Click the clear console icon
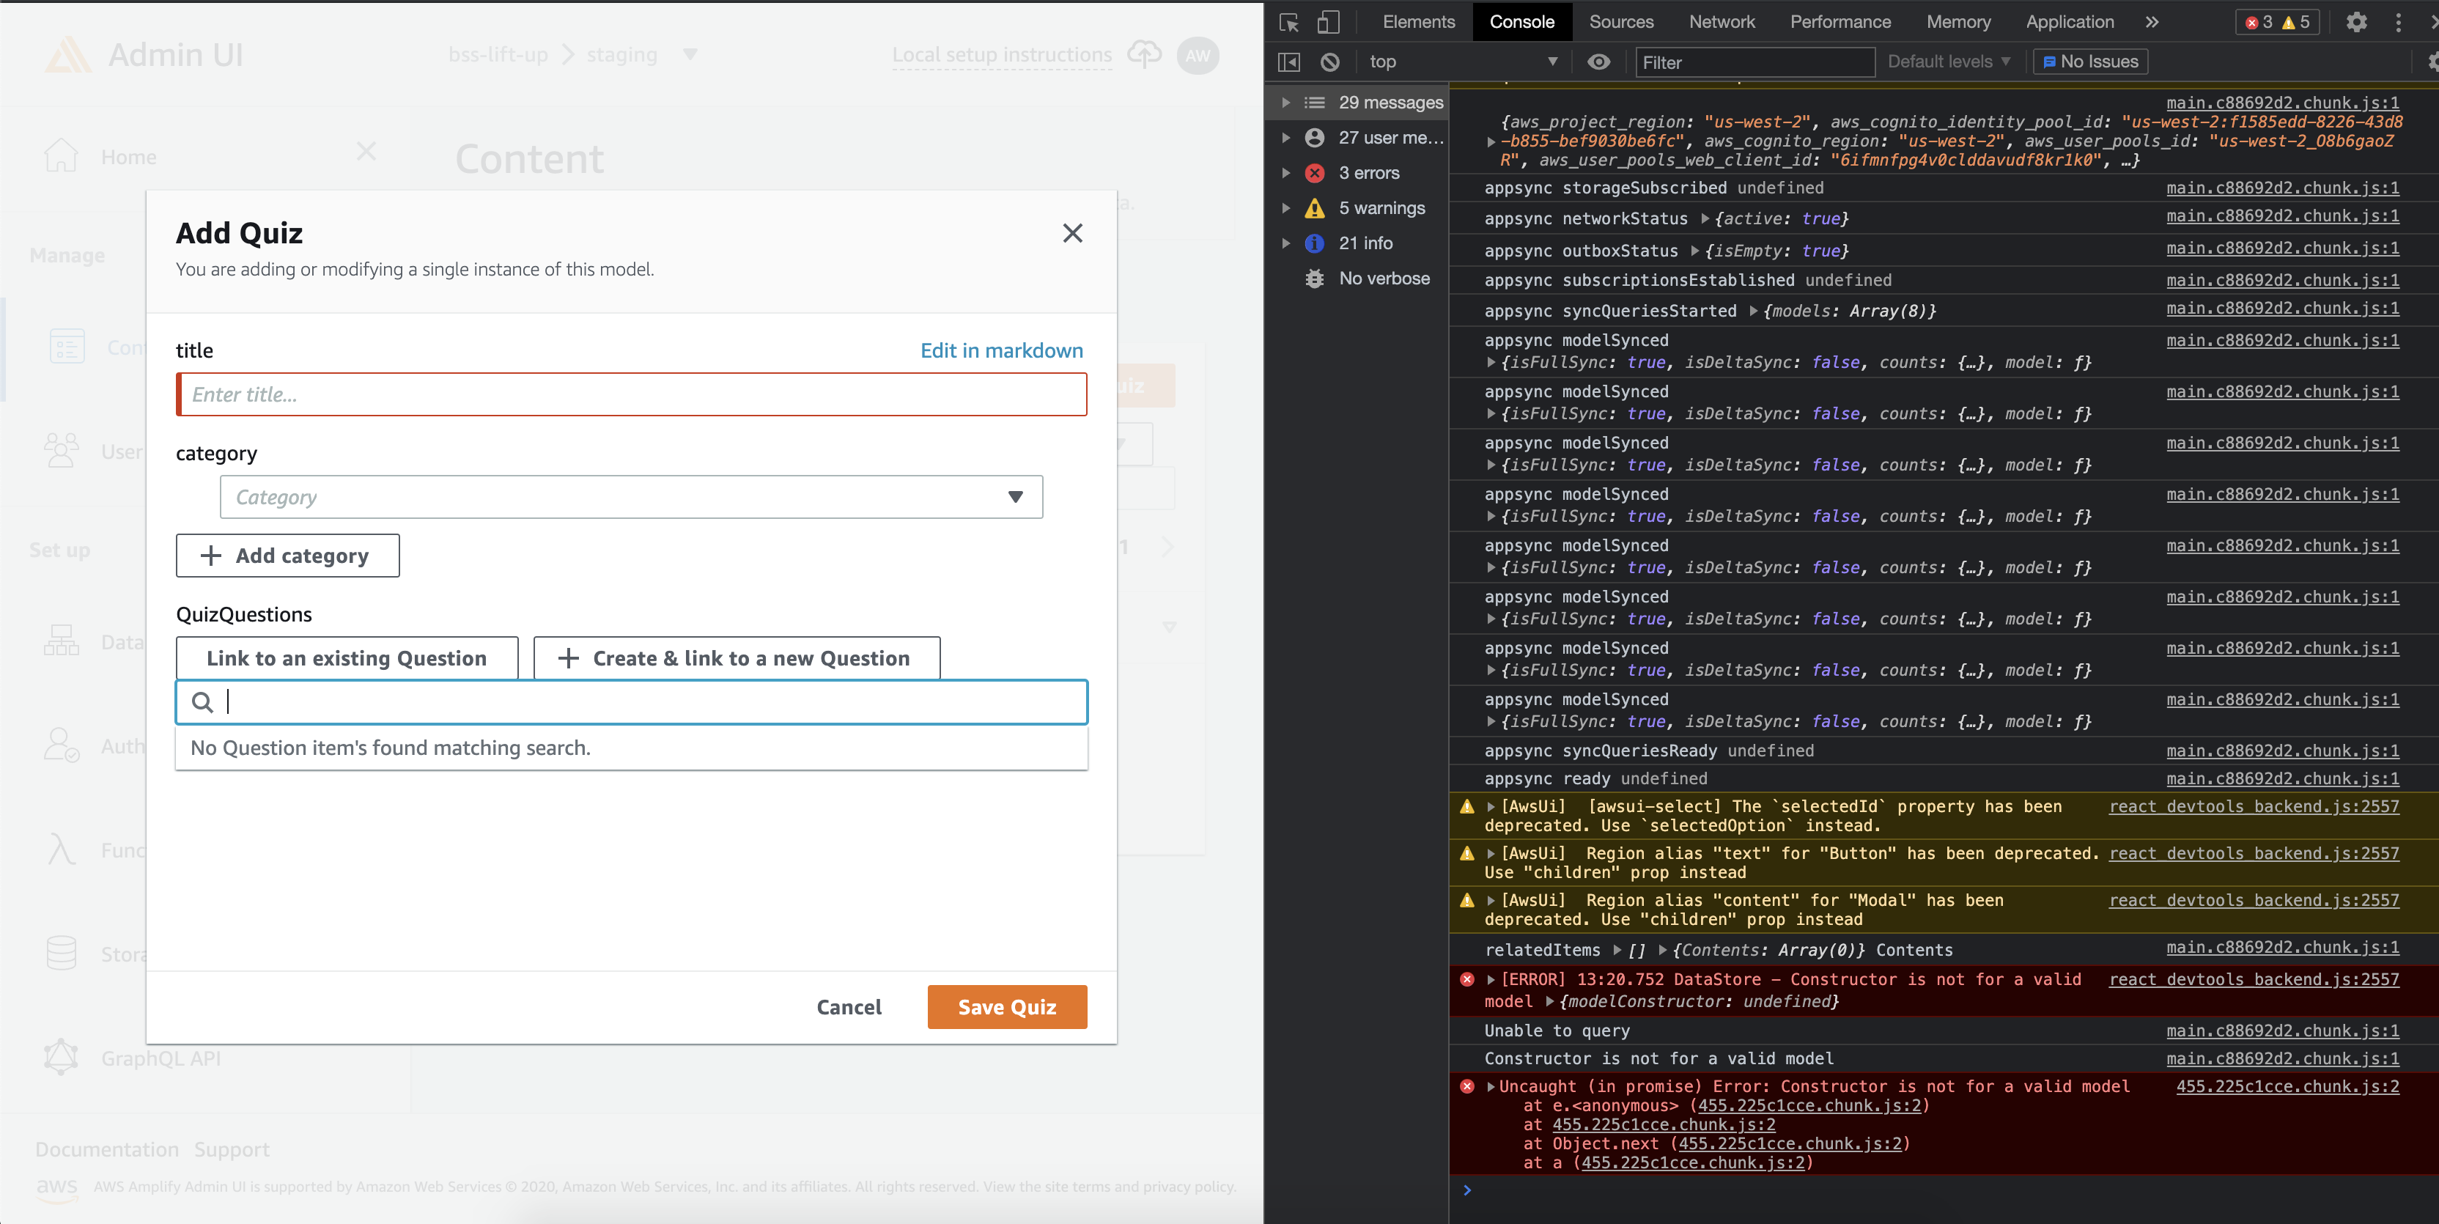This screenshot has height=1224, width=2439. tap(1331, 62)
